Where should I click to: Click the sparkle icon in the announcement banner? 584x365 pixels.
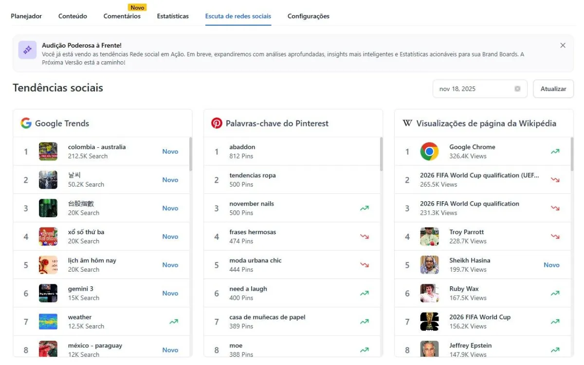[x=28, y=50]
